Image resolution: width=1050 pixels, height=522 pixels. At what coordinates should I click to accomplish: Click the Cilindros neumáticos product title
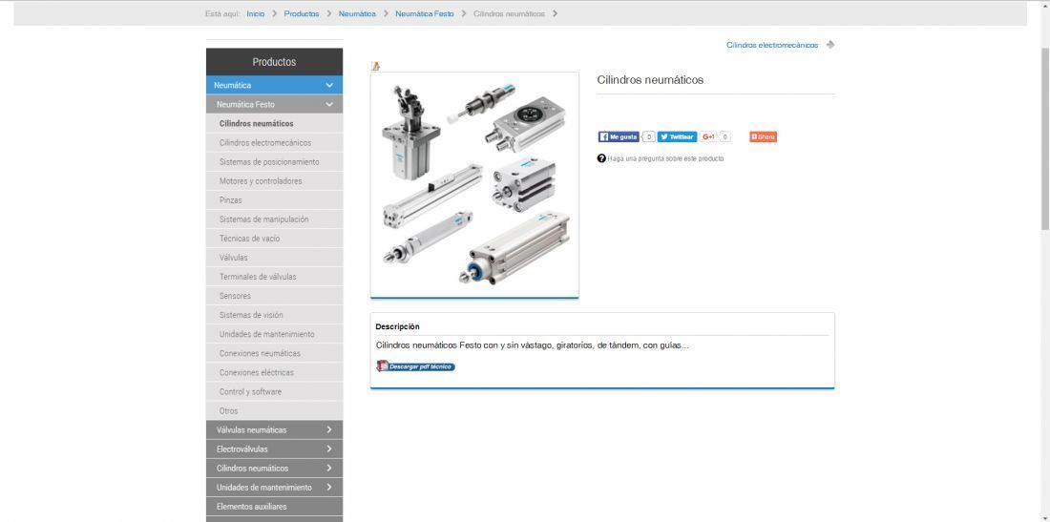650,79
